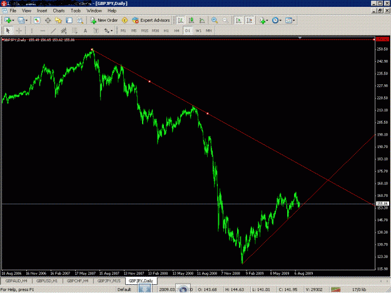Open the Window menu
The image size is (391, 293).
pyautogui.click(x=94, y=11)
